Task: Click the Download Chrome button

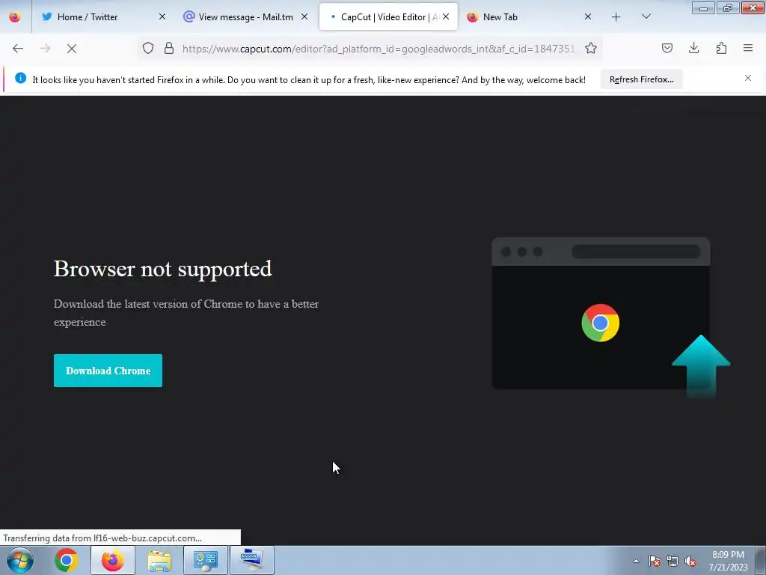Action: click(x=108, y=371)
